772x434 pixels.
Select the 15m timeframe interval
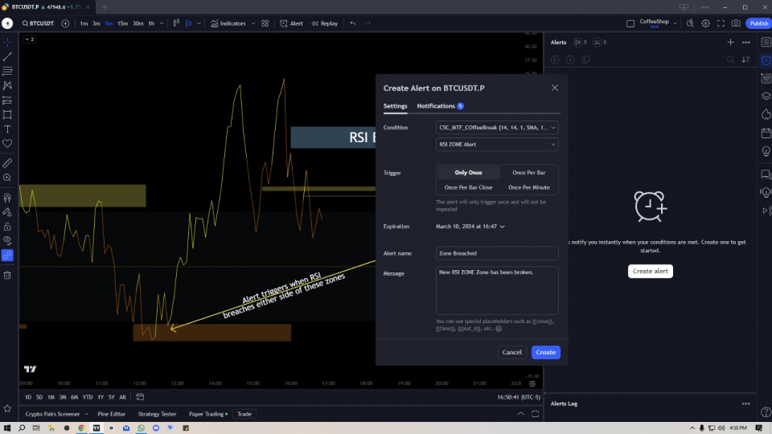(x=122, y=23)
